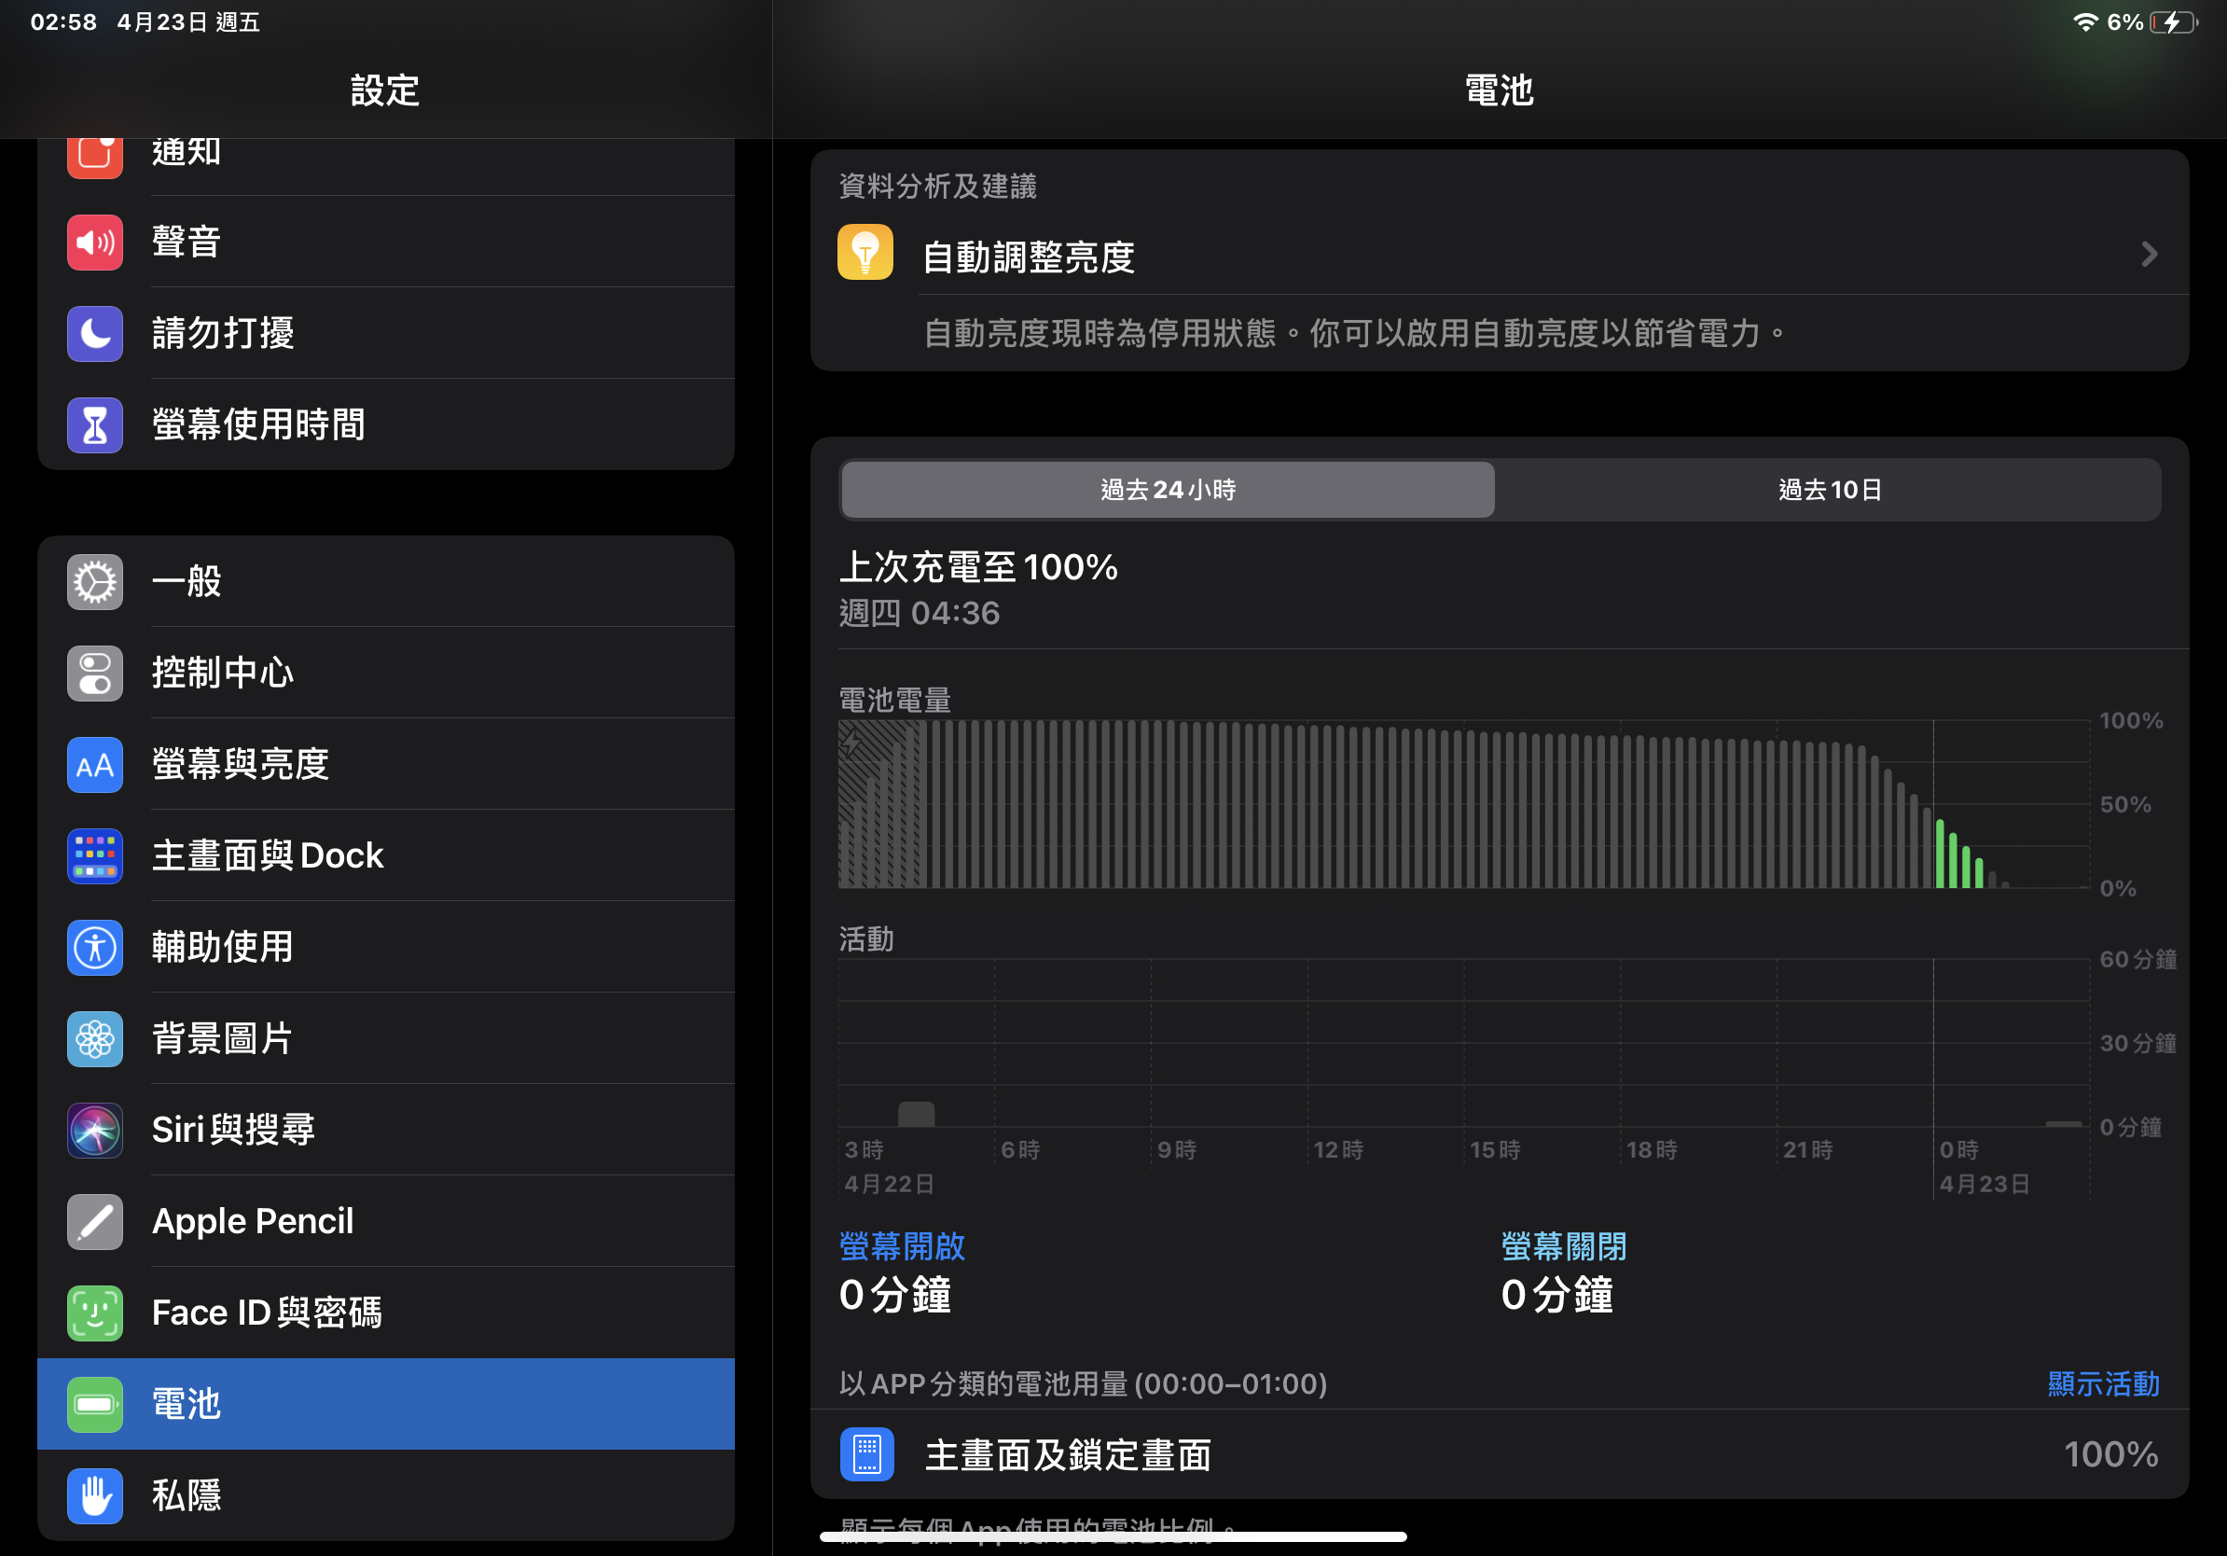The image size is (2227, 1556).
Task: Open Screen Time hourglass icon
Action: point(94,424)
